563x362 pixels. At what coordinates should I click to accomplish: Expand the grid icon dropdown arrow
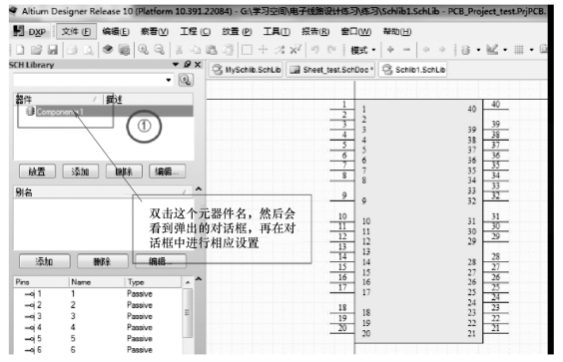[531, 50]
